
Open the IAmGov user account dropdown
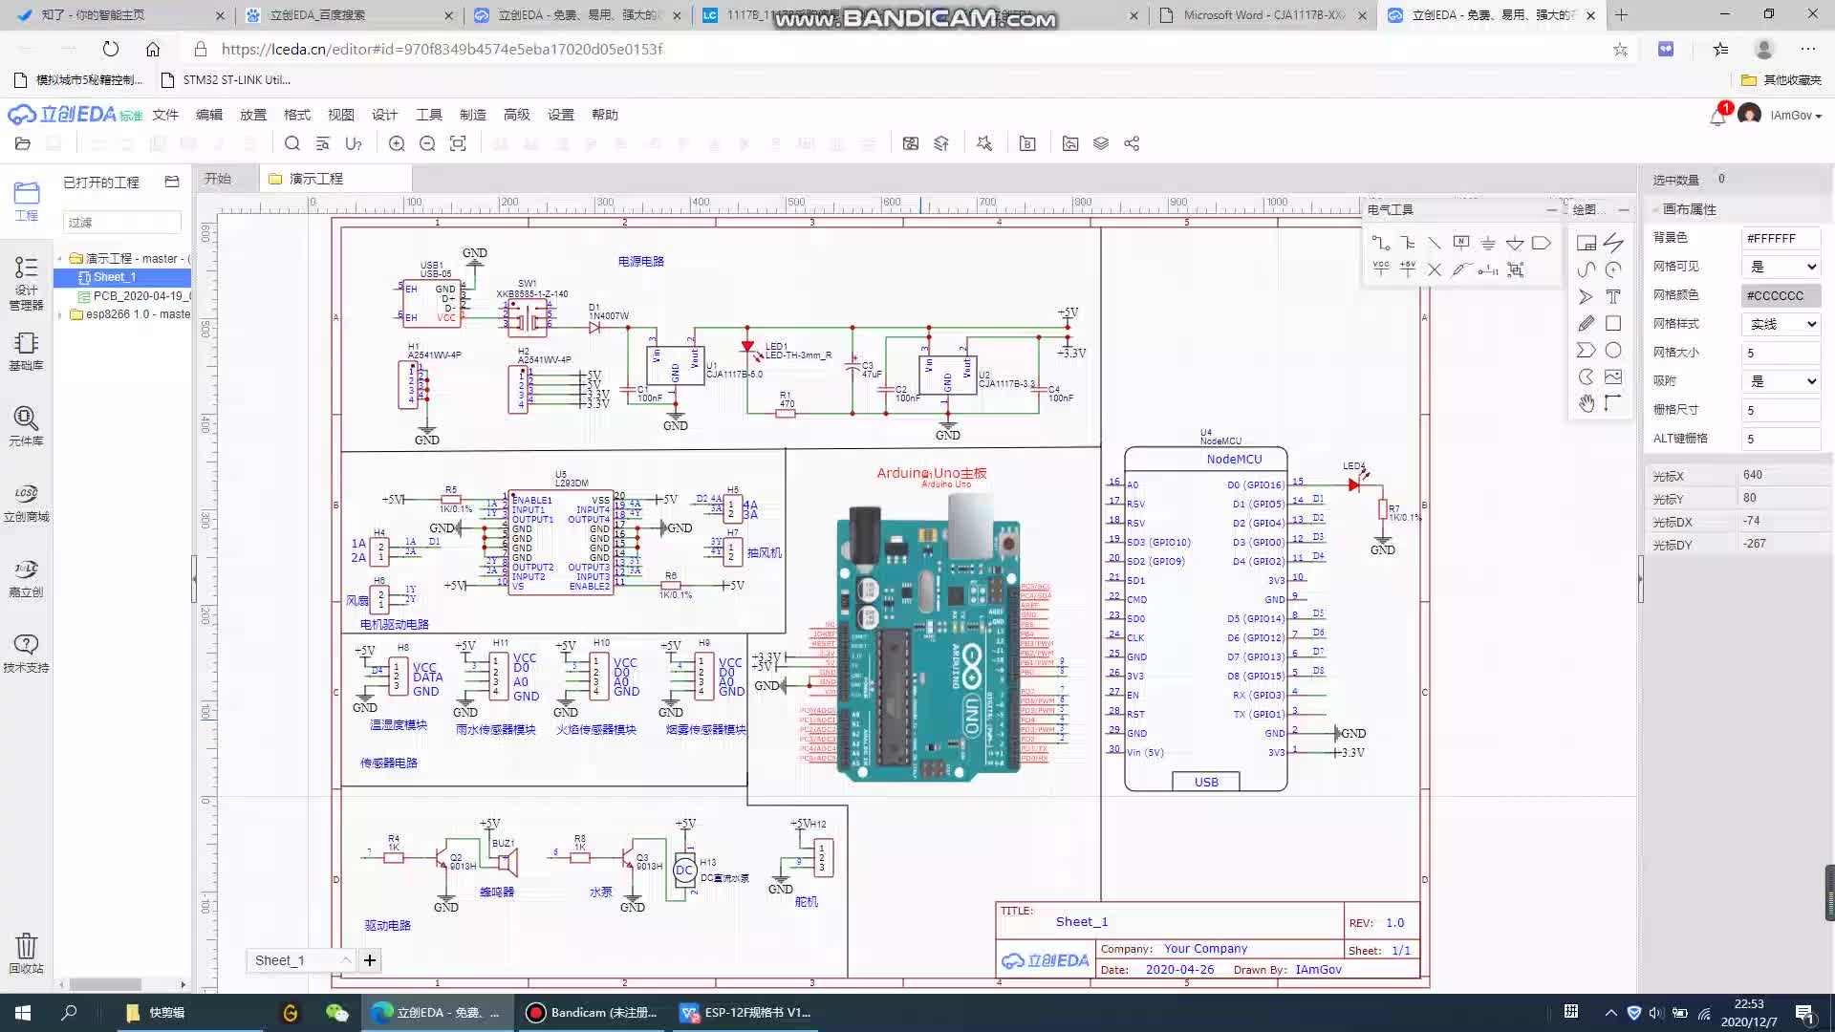coord(1795,116)
